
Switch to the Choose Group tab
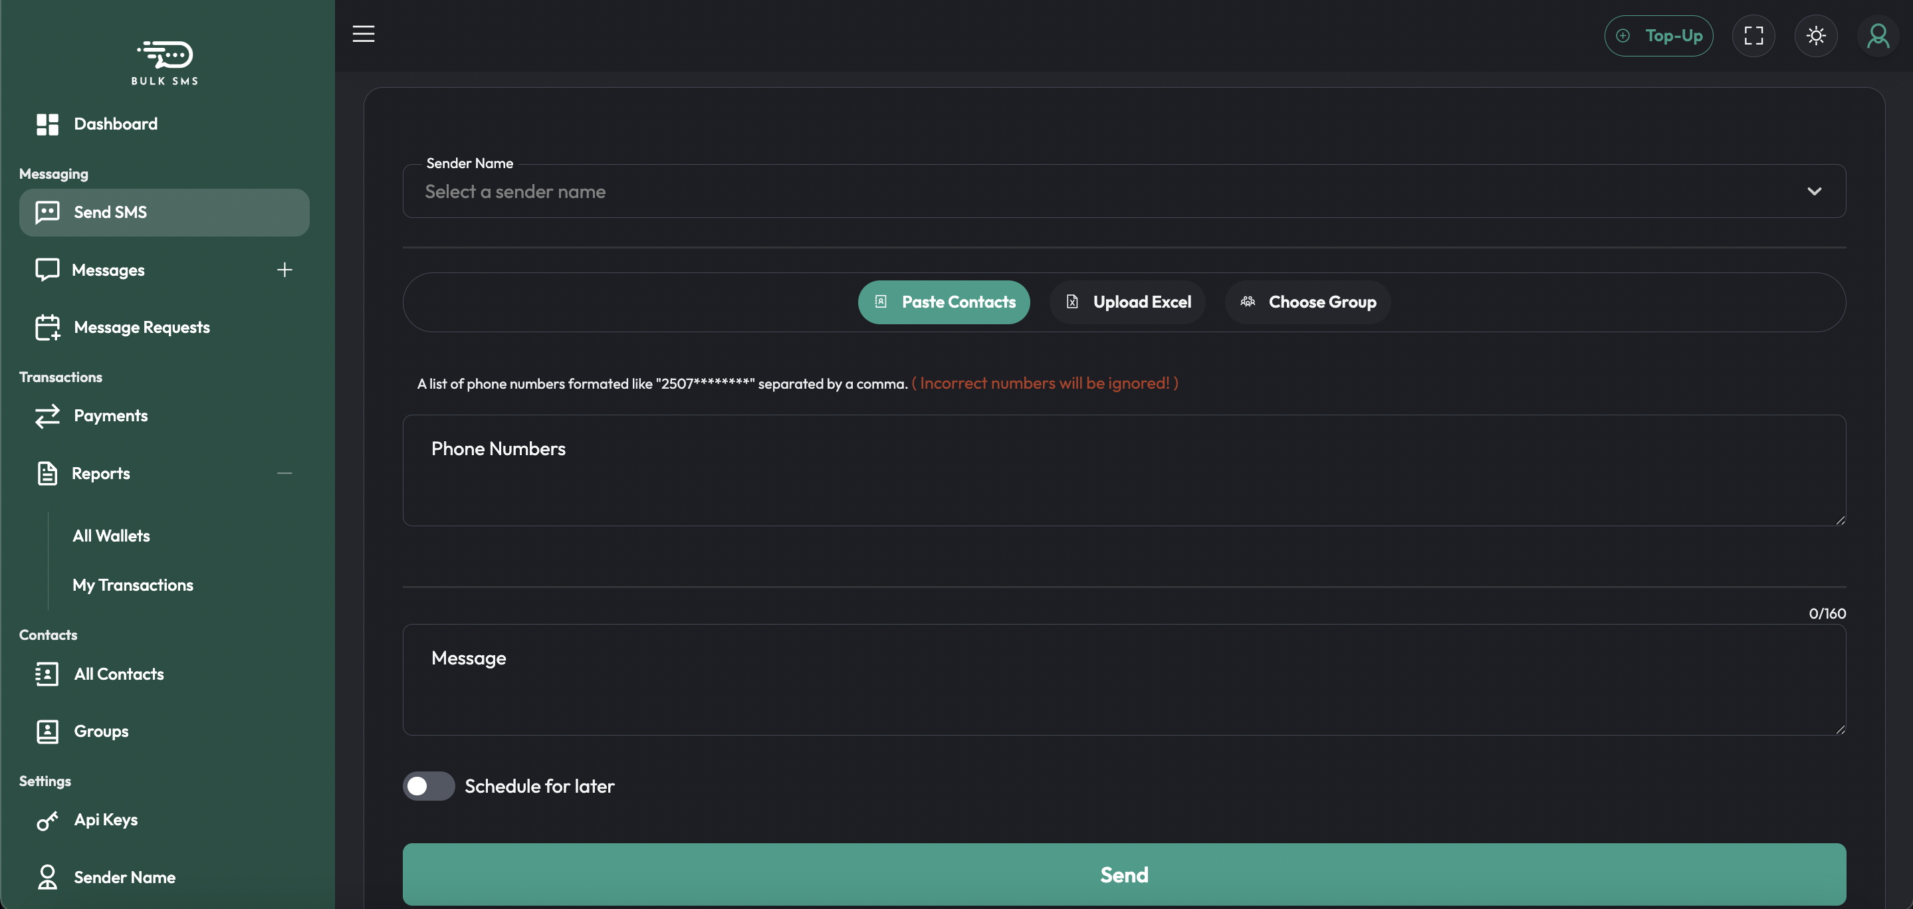point(1307,302)
